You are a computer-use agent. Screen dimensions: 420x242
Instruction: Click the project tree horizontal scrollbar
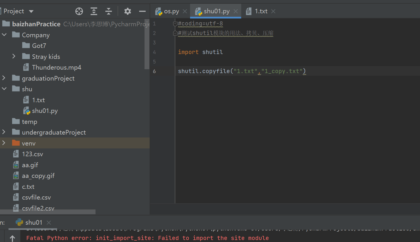click(48, 212)
